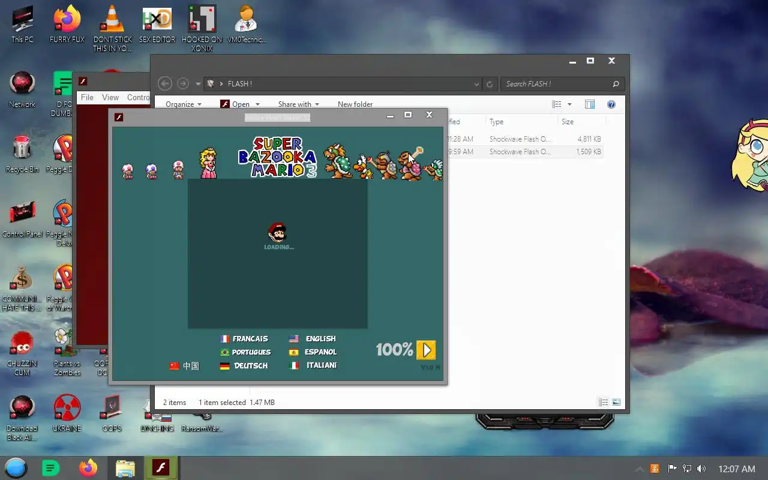Select the OOPS desktop shortcut

pos(112,413)
